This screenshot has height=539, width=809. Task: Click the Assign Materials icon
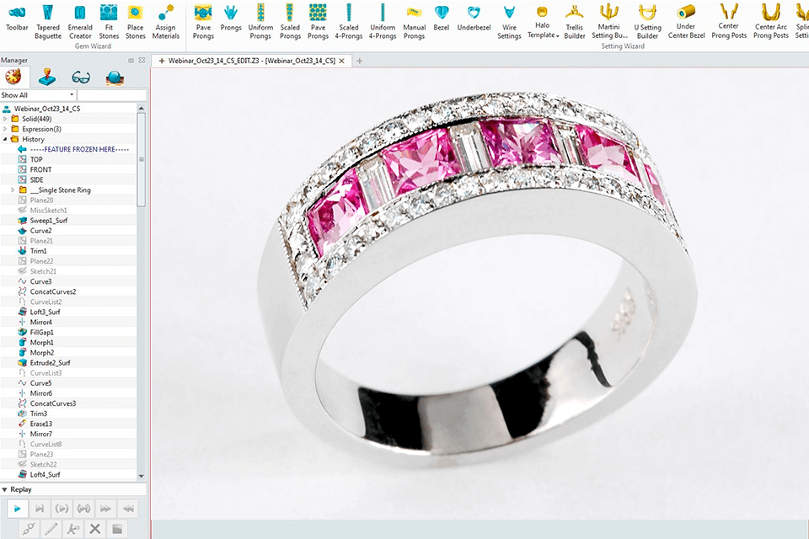click(165, 21)
